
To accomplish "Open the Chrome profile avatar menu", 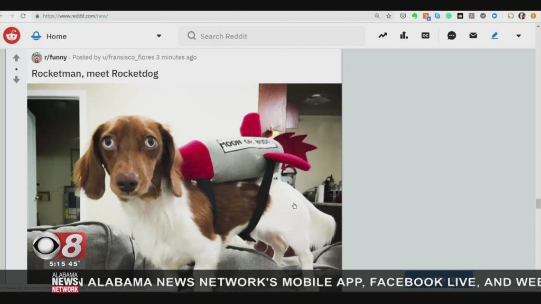I will (x=521, y=16).
